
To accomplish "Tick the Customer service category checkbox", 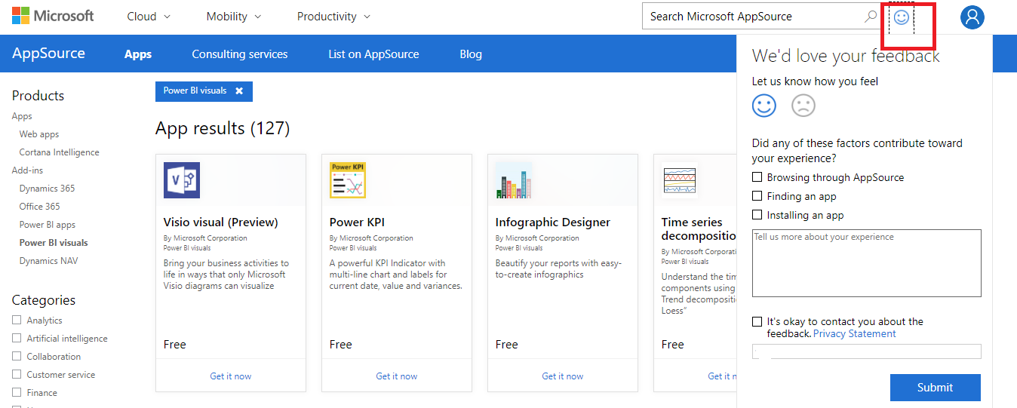I will (17, 374).
